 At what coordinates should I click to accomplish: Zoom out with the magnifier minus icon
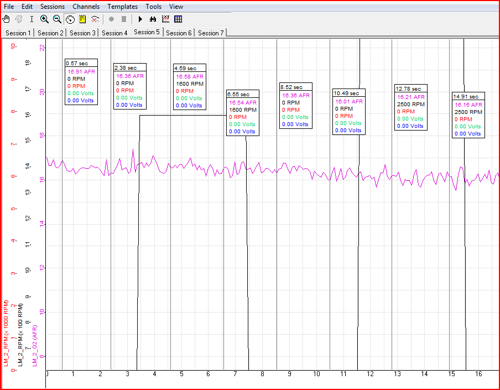pyautogui.click(x=57, y=19)
